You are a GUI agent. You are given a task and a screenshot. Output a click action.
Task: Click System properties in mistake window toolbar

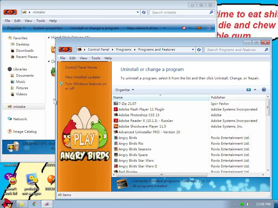48,28
